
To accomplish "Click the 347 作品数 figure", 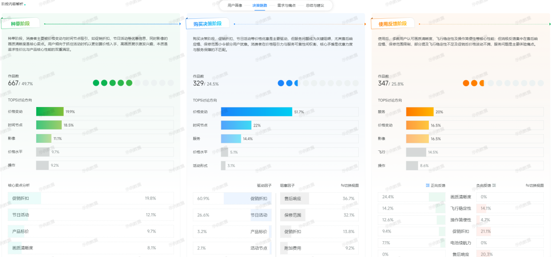I will (383, 83).
